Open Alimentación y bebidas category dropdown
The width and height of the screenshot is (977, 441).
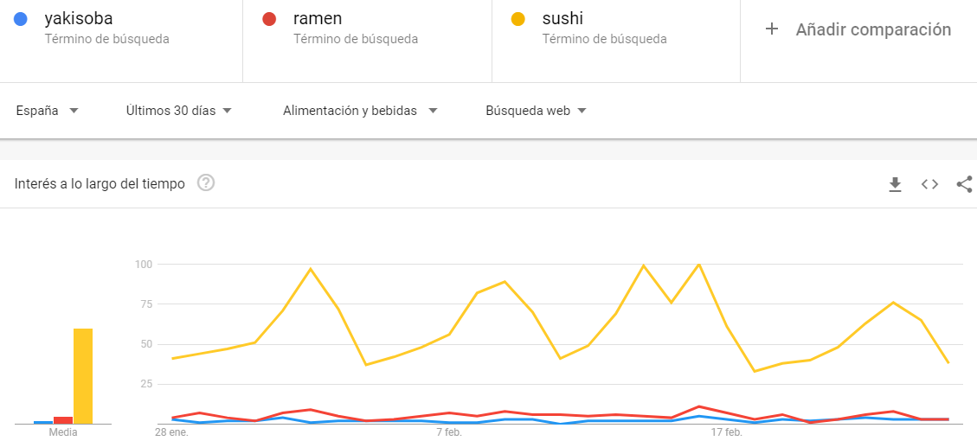point(360,111)
